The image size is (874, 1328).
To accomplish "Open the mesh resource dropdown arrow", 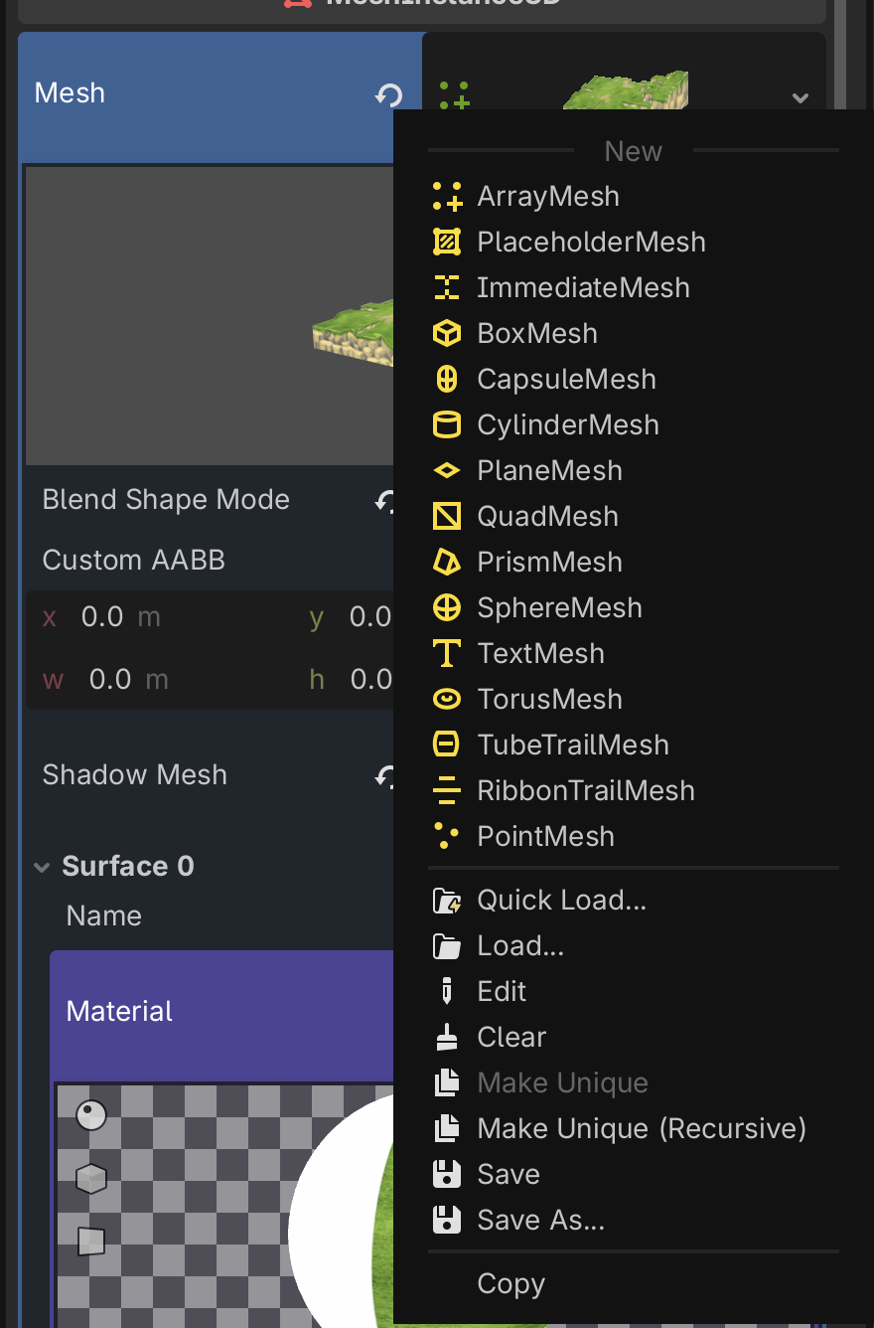I will (801, 97).
